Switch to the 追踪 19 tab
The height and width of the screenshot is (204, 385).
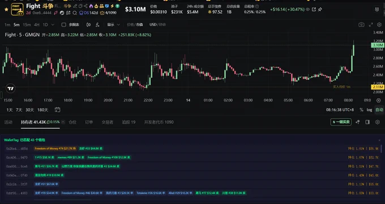click(x=129, y=122)
